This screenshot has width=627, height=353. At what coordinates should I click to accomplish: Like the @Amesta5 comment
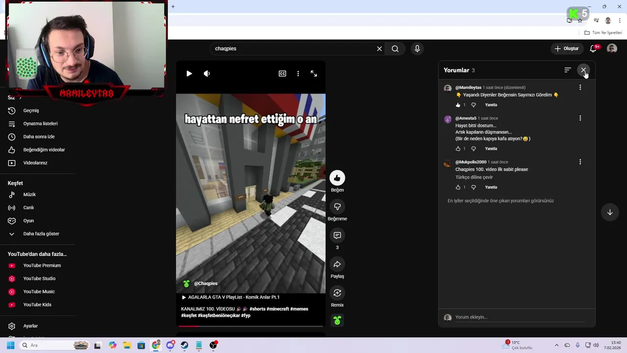(x=458, y=149)
